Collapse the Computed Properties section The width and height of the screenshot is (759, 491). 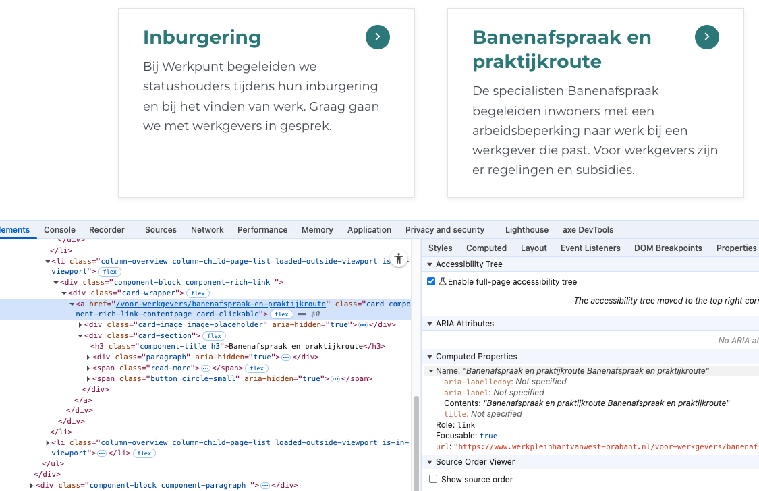pyautogui.click(x=430, y=357)
